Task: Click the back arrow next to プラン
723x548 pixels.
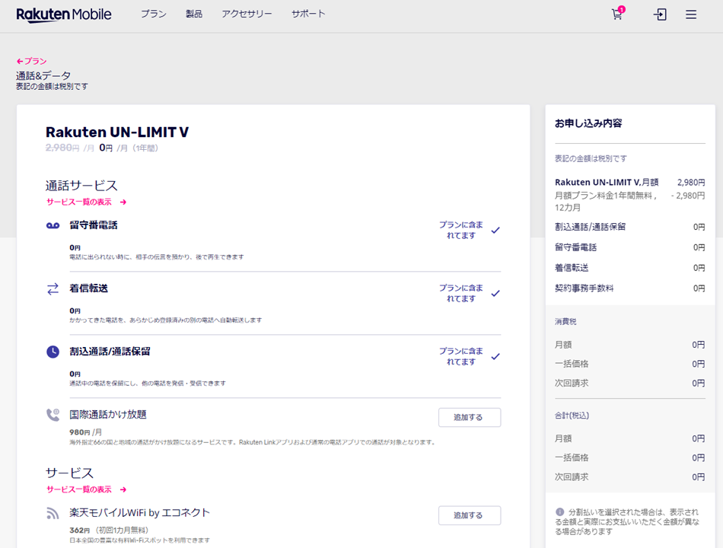Action: tap(19, 61)
